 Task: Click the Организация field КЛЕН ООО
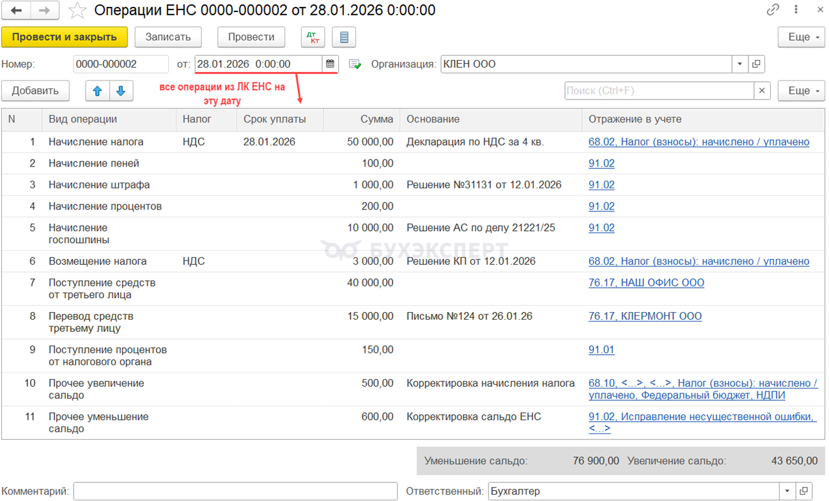point(585,64)
